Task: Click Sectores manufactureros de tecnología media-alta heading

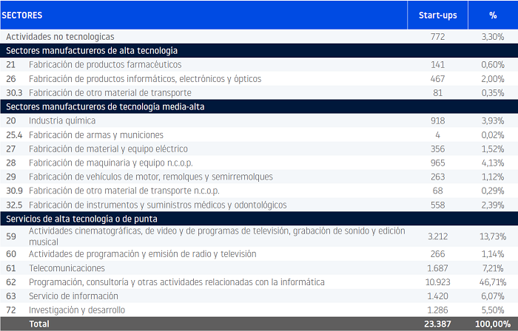Action: (x=105, y=106)
